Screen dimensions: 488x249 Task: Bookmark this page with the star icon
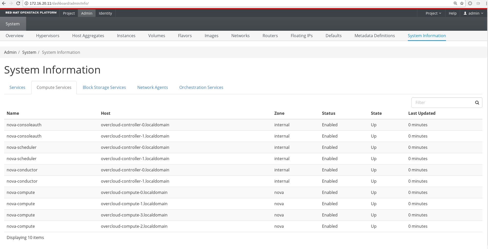click(462, 3)
